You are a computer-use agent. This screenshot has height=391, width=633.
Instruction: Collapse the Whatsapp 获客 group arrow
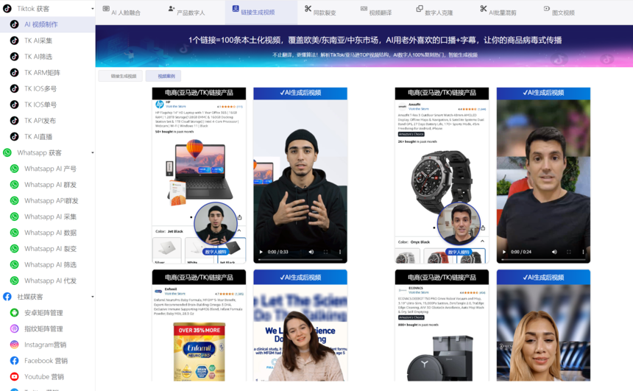click(93, 152)
